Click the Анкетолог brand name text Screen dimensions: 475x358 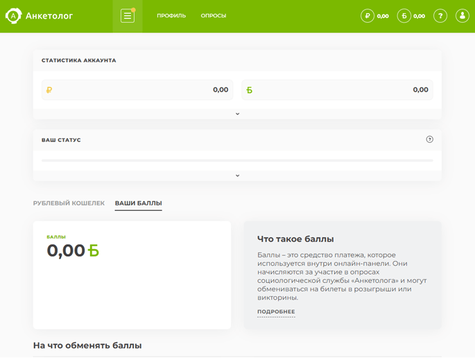tap(49, 16)
